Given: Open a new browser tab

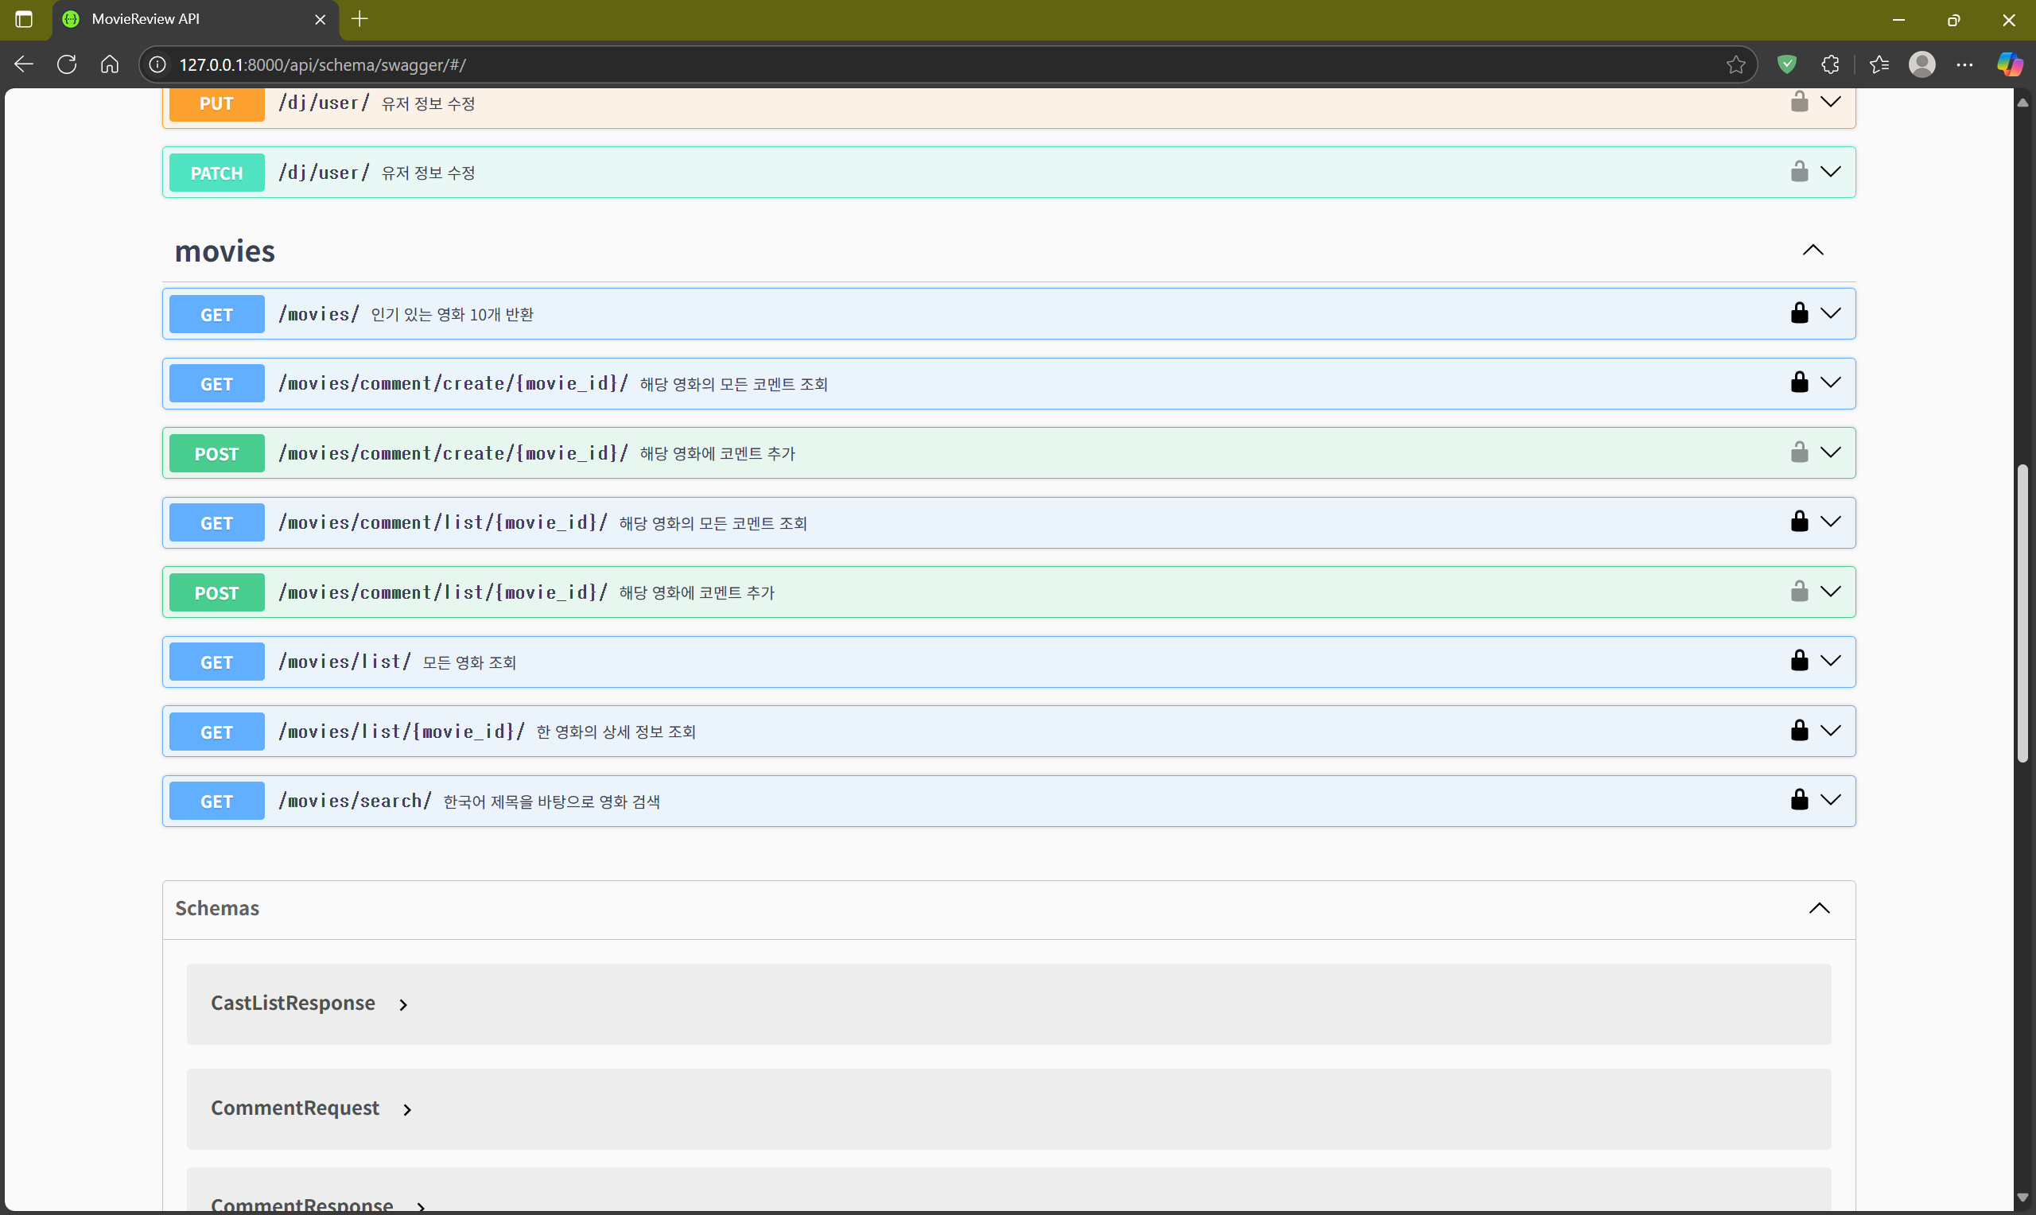Looking at the screenshot, I should (x=359, y=19).
